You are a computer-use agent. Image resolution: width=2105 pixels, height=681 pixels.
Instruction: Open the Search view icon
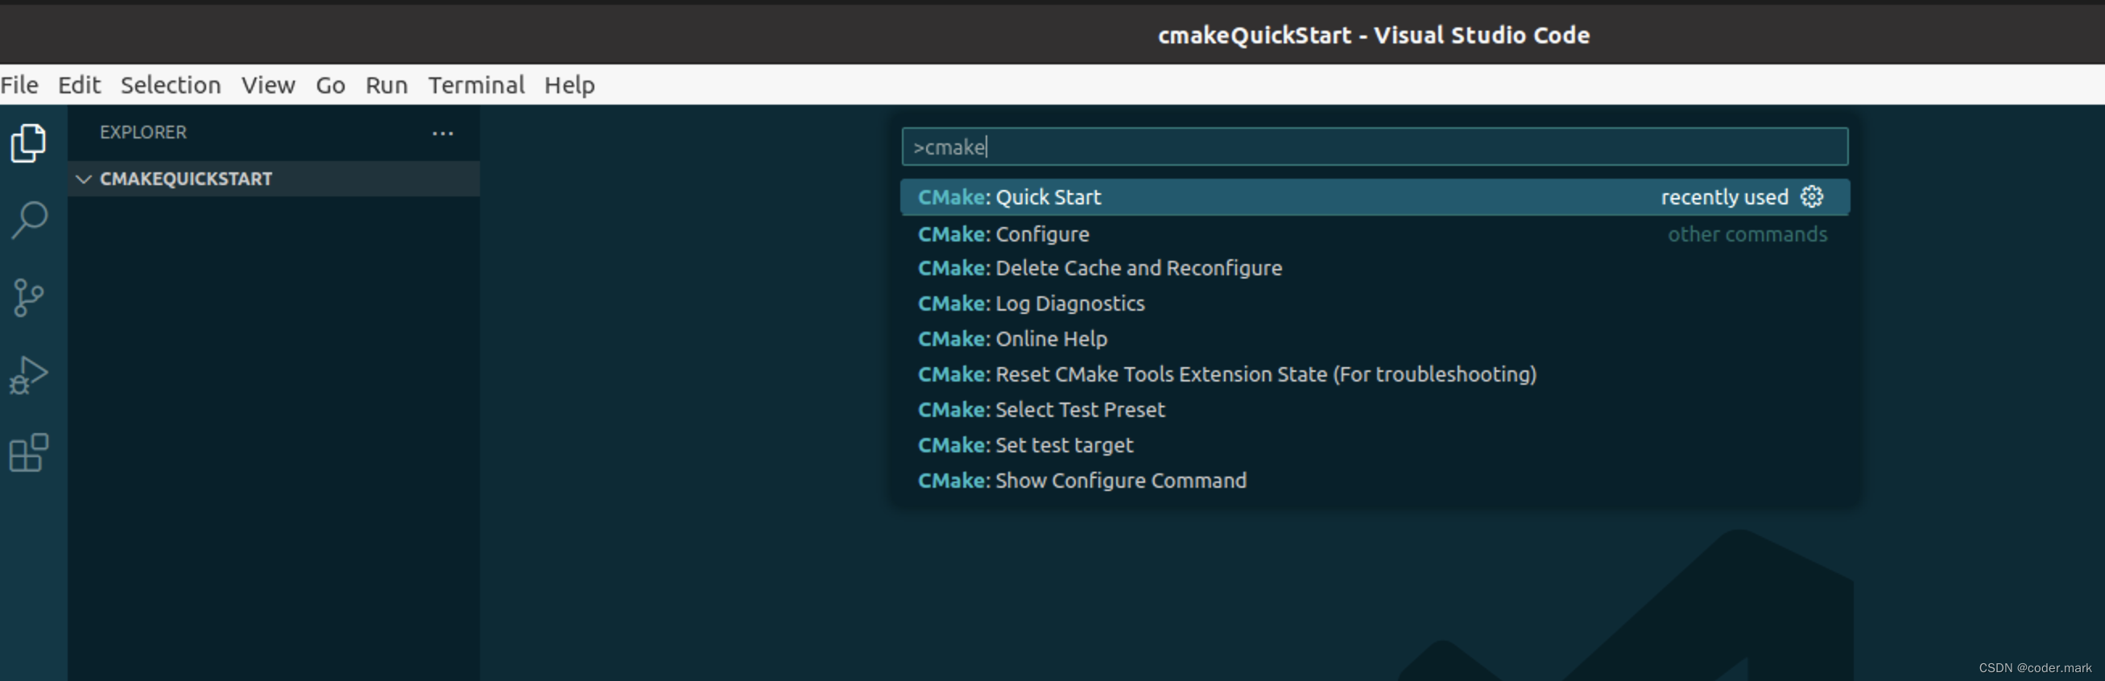coord(30,221)
